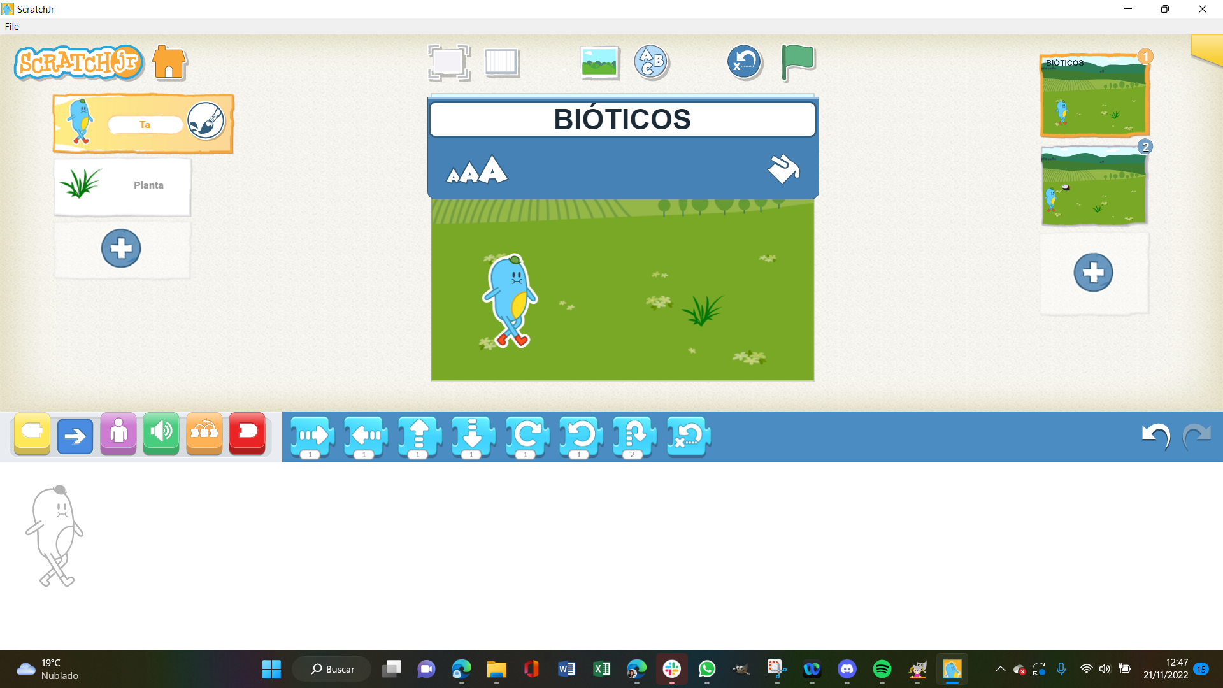Select the move right block

(x=313, y=437)
